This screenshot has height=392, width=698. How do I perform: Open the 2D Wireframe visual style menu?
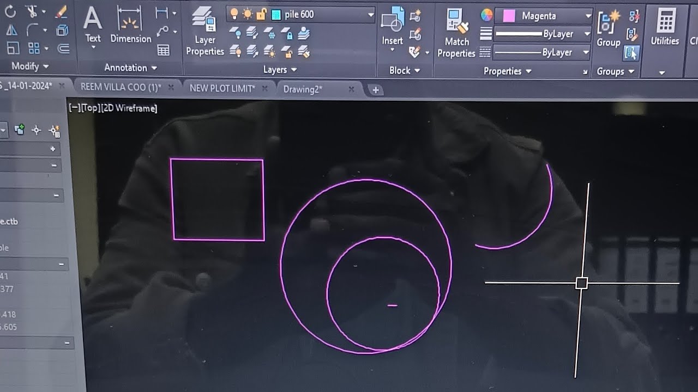(x=129, y=108)
